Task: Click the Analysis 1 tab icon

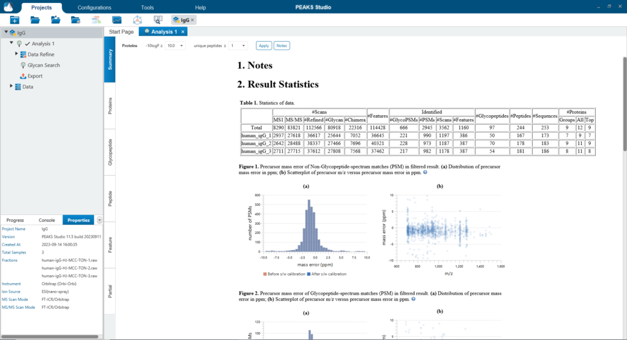Action: [x=147, y=32]
